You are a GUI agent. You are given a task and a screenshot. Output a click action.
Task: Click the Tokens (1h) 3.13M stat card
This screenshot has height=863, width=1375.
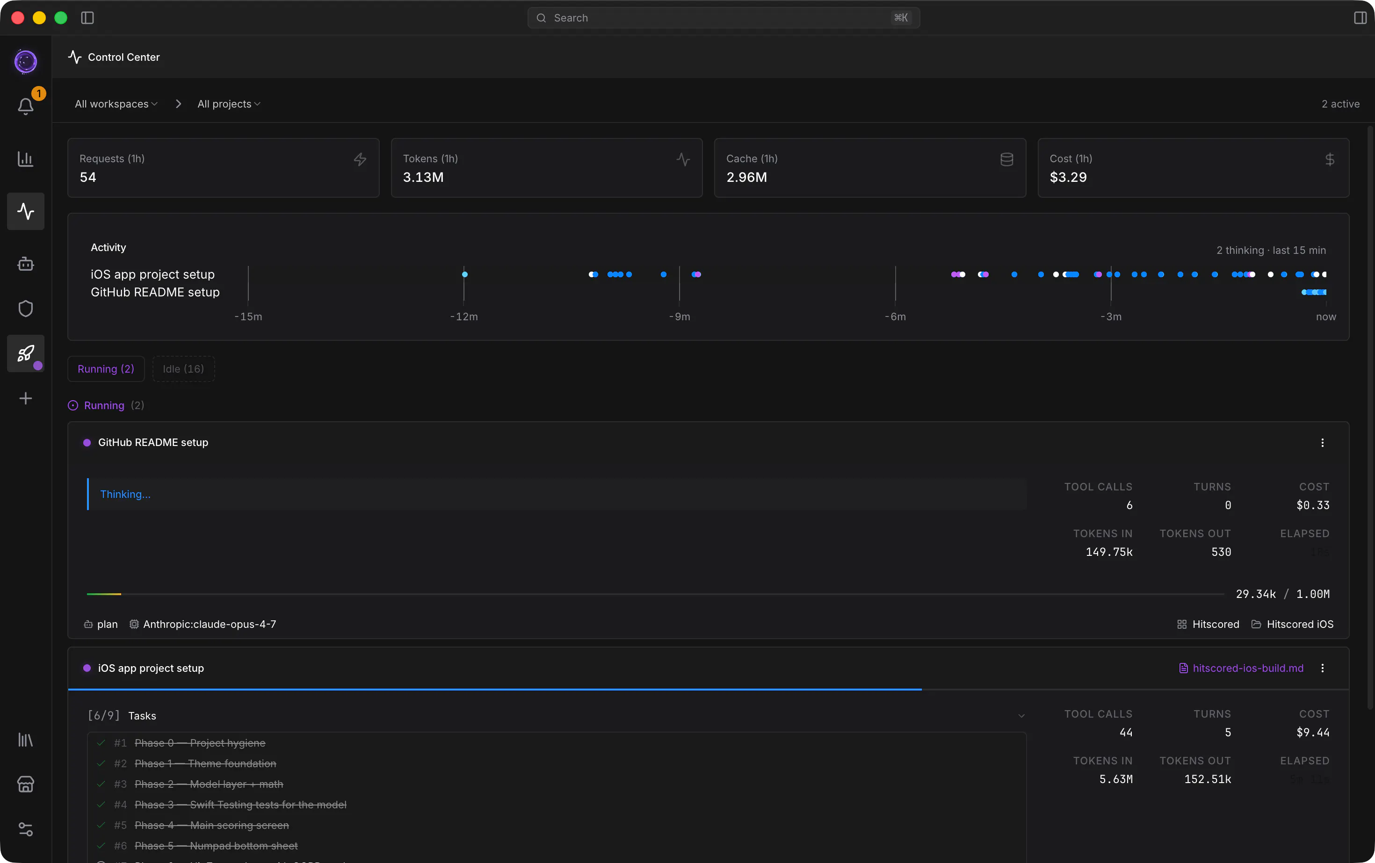point(546,168)
